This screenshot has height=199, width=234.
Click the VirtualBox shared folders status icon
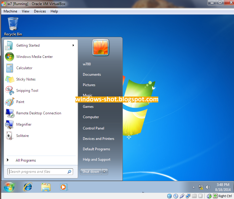point(194,196)
